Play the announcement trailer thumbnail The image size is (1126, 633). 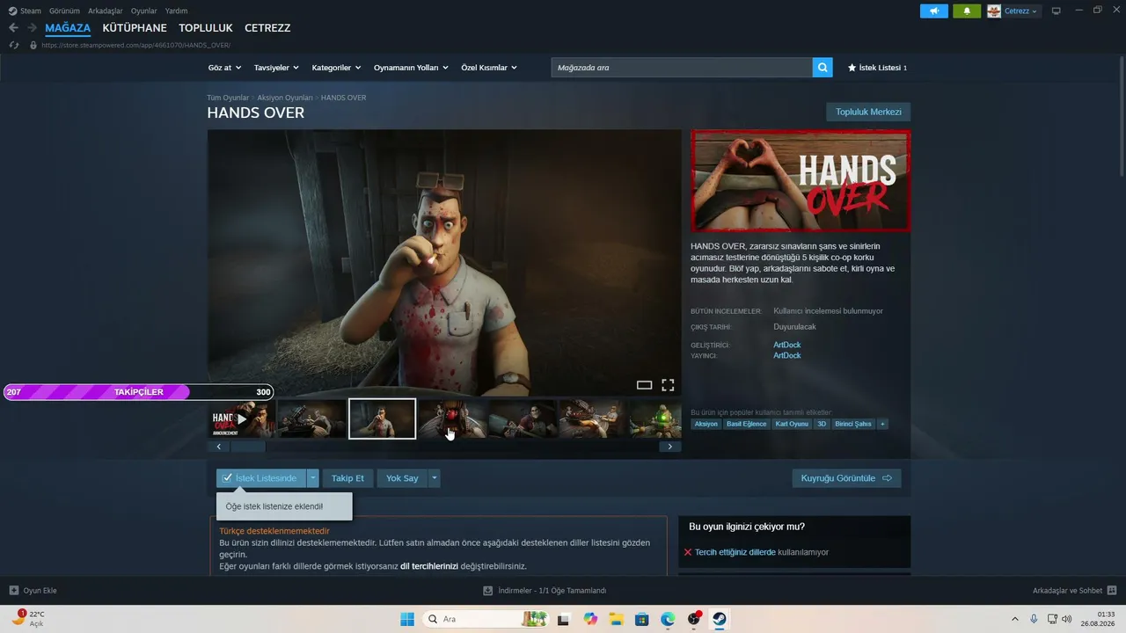pyautogui.click(x=242, y=418)
